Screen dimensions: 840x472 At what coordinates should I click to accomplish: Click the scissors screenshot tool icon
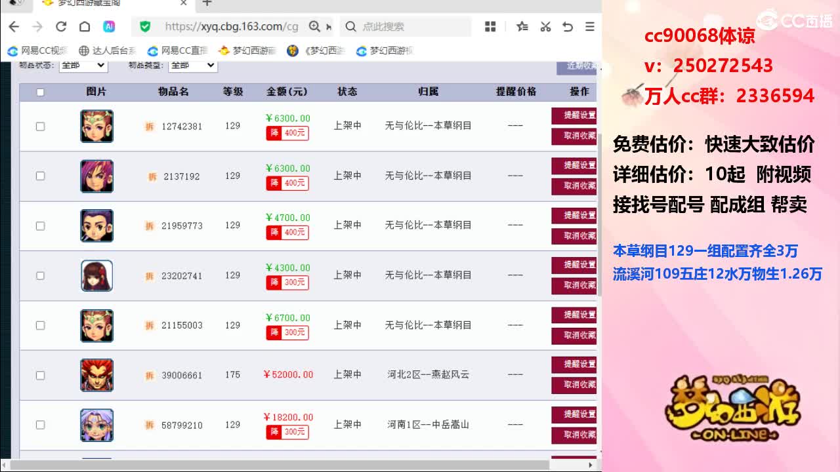click(x=545, y=27)
